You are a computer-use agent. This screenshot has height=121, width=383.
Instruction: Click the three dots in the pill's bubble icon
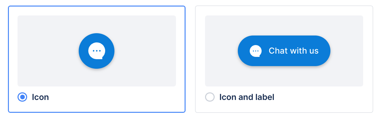[255, 51]
